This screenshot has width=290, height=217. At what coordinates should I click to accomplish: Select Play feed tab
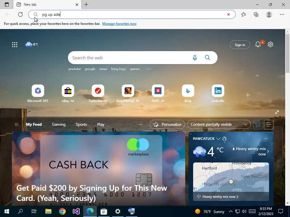click(101, 125)
